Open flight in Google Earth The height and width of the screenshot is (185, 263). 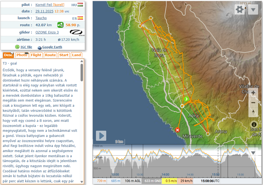coord(52,47)
